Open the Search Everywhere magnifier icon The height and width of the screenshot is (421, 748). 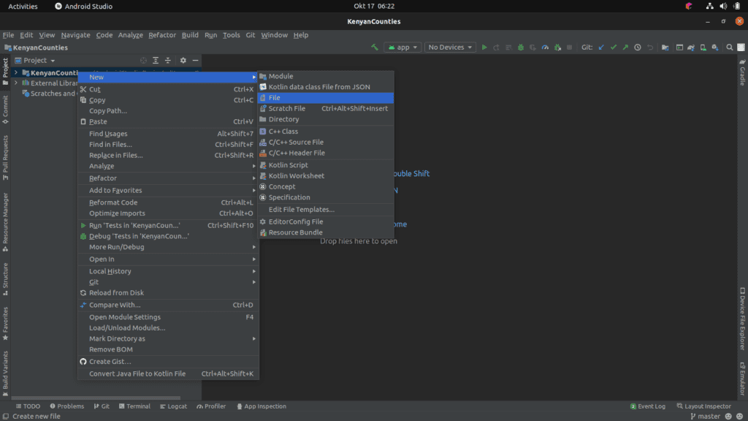(x=730, y=48)
